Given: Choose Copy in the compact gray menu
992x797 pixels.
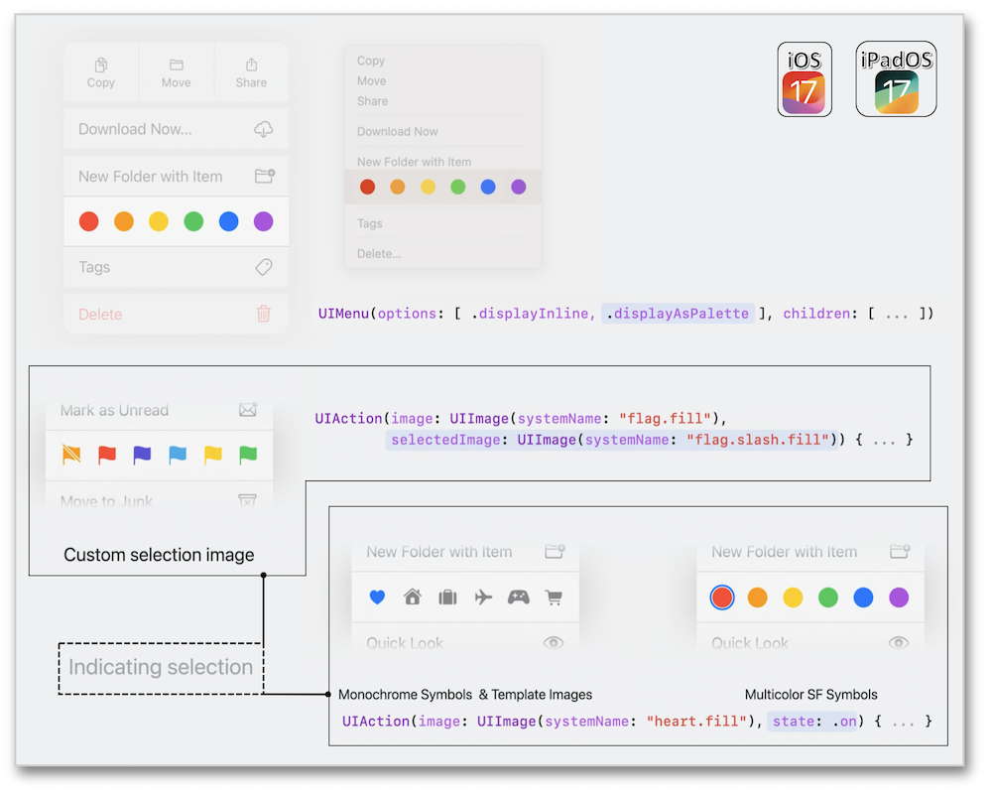Looking at the screenshot, I should (x=371, y=61).
